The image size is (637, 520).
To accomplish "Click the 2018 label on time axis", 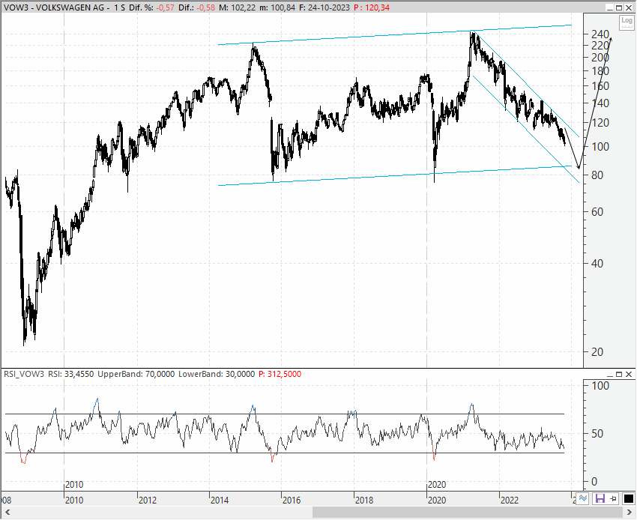I will point(364,500).
